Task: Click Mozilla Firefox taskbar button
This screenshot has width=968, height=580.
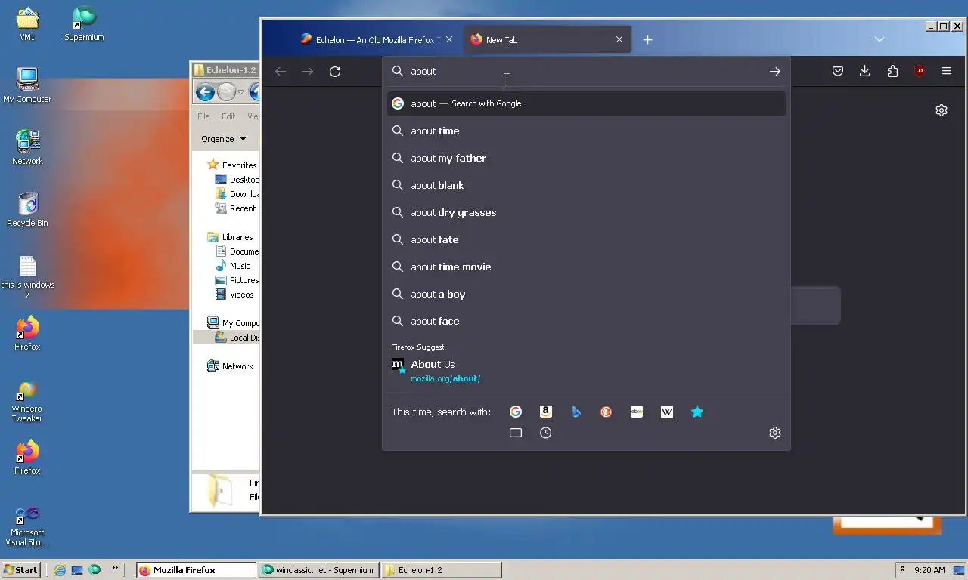Action: (197, 570)
